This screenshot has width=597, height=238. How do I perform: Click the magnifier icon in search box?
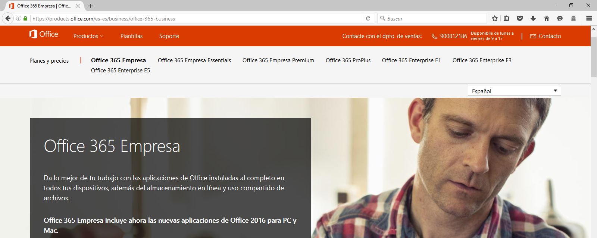382,18
